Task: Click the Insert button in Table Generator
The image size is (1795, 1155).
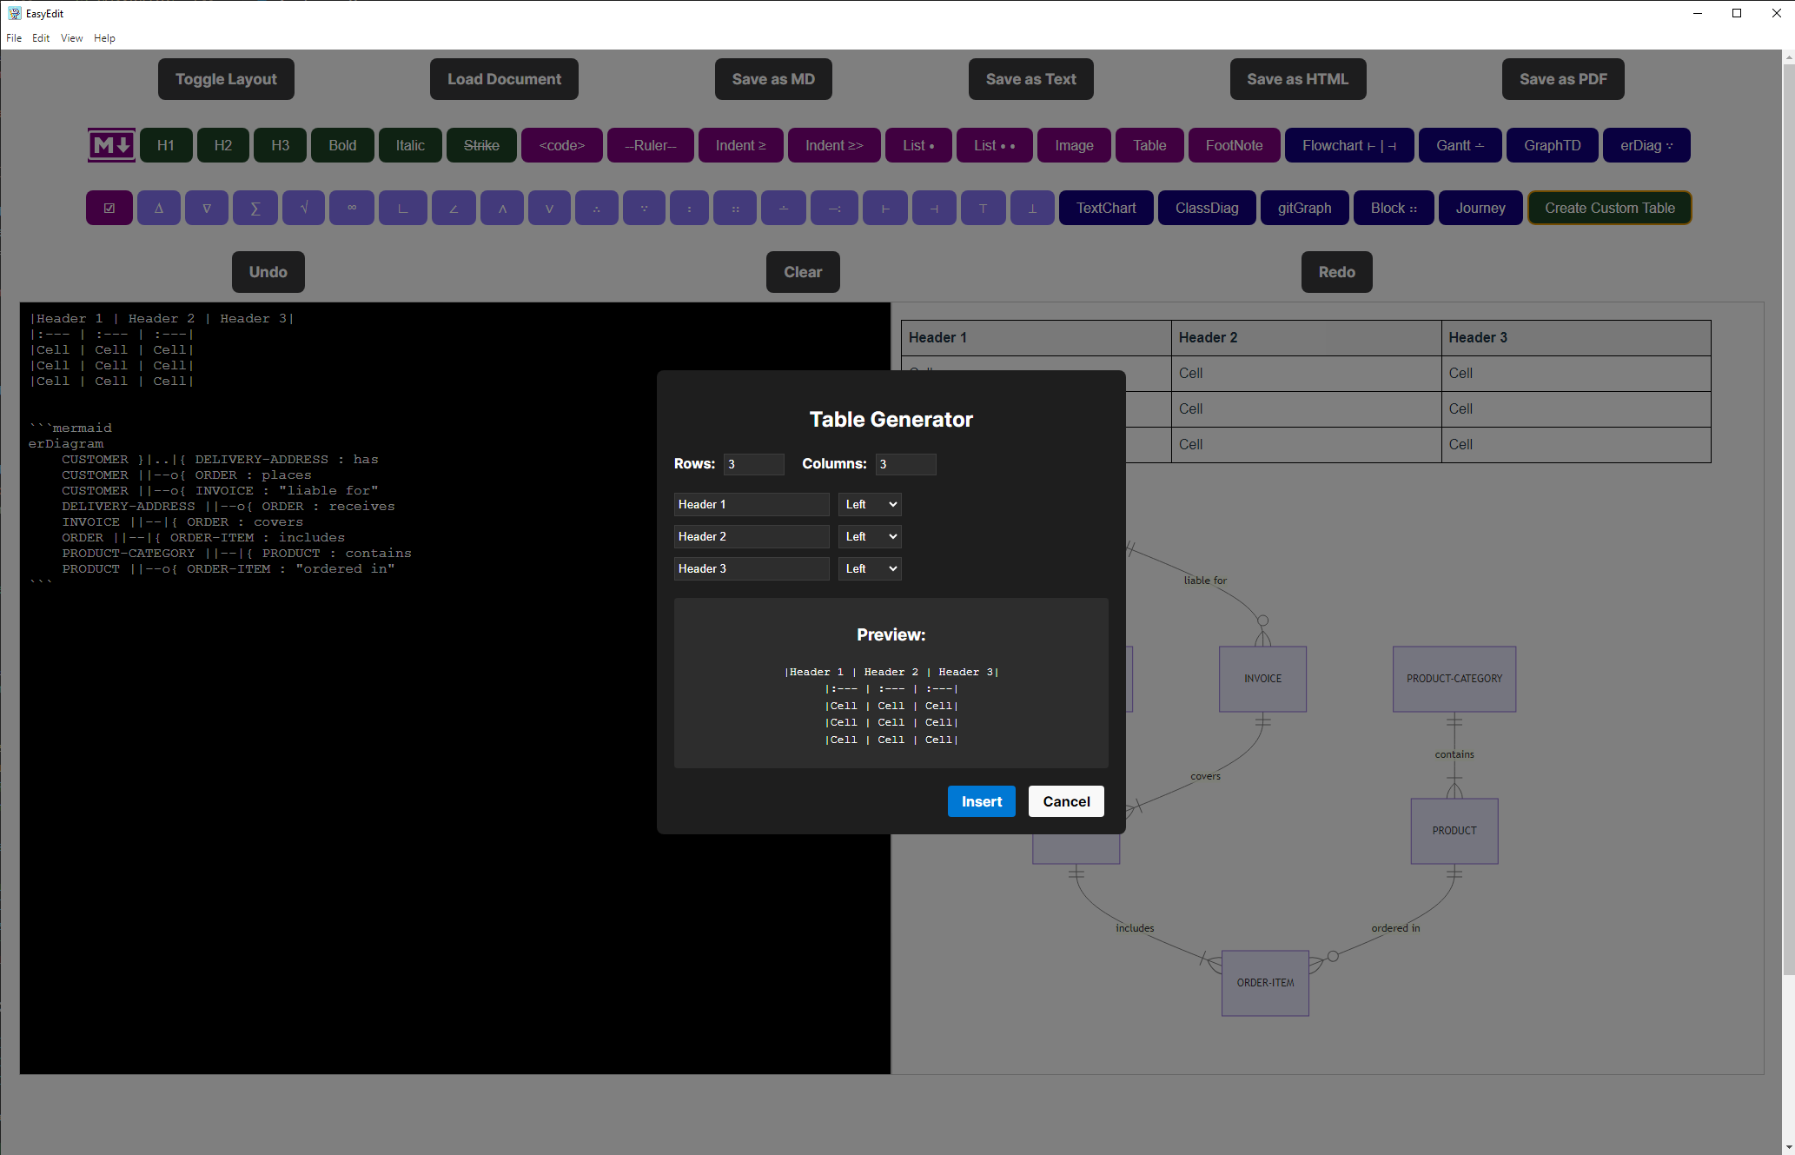Action: (x=981, y=801)
